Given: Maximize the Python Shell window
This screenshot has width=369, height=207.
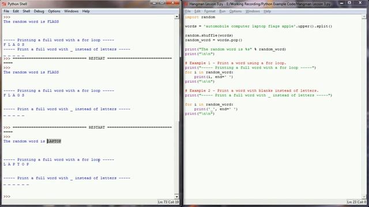Looking at the screenshot, I should click(x=162, y=3).
